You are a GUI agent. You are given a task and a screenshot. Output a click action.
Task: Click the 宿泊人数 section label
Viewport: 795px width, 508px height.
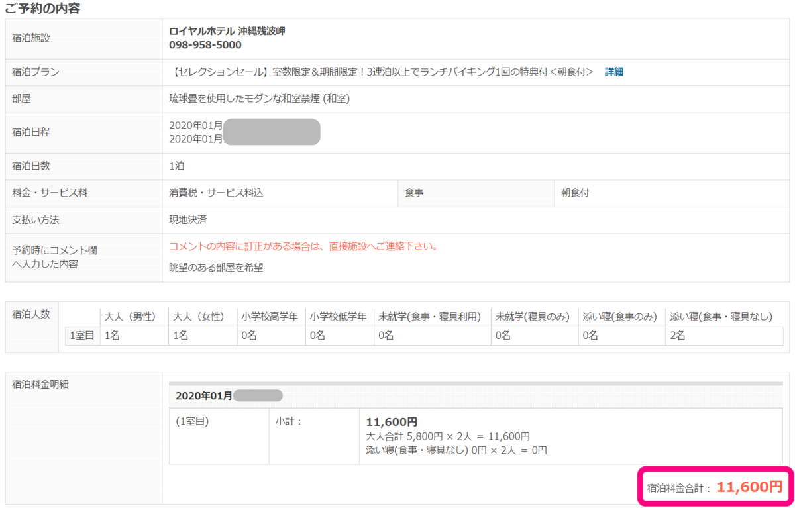pos(31,314)
